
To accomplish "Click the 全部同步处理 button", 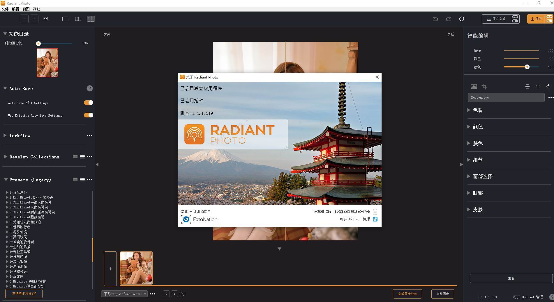I will click(x=407, y=294).
